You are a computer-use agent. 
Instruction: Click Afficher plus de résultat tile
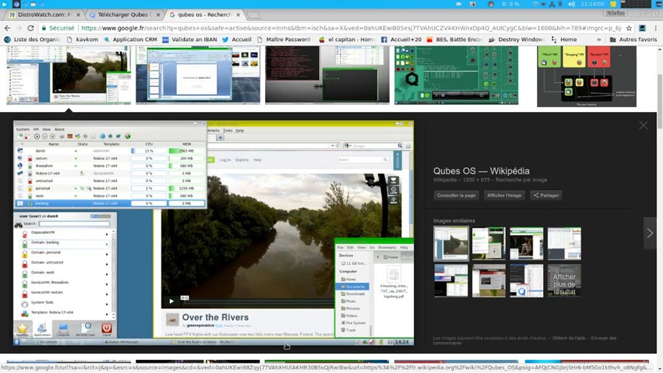click(564, 281)
